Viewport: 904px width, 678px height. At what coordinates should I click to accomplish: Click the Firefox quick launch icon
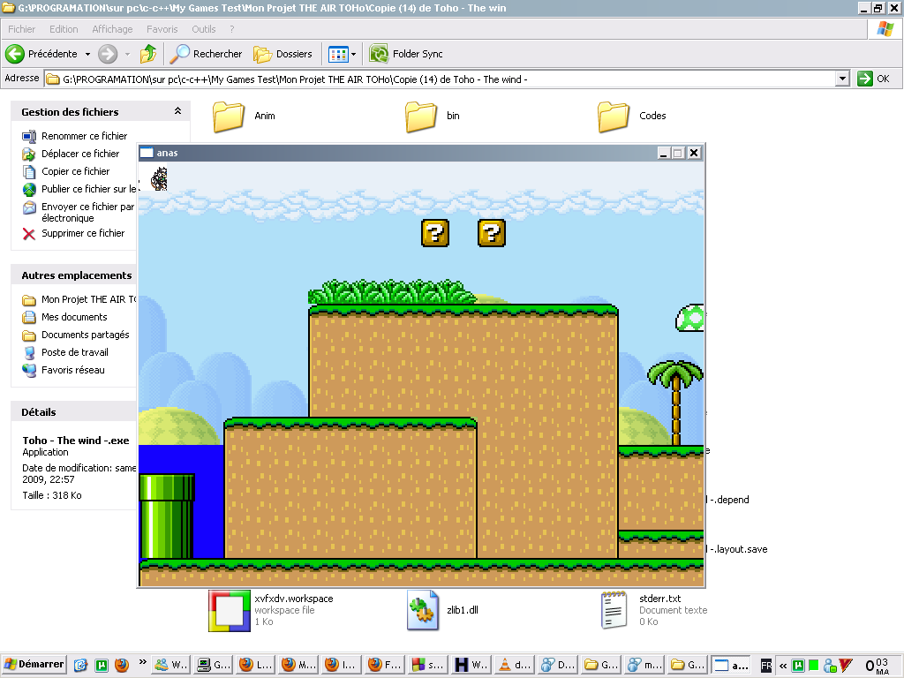point(122,665)
